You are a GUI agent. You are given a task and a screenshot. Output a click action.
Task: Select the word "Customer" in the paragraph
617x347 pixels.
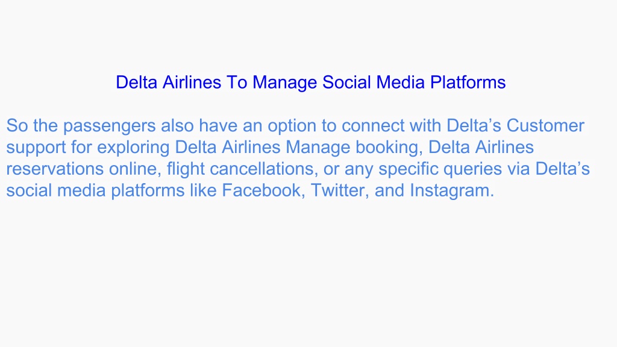pyautogui.click(x=545, y=126)
